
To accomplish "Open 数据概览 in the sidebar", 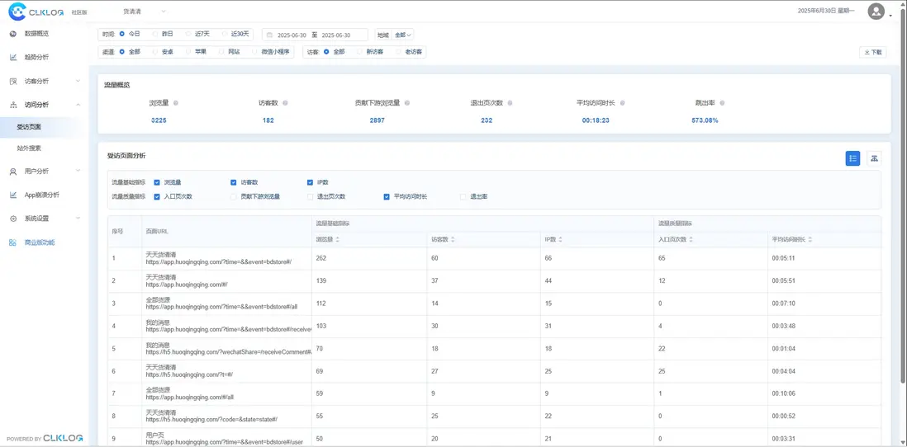I will click(x=36, y=34).
